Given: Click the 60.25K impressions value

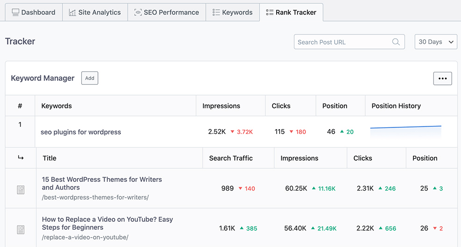Looking at the screenshot, I should coord(296,188).
